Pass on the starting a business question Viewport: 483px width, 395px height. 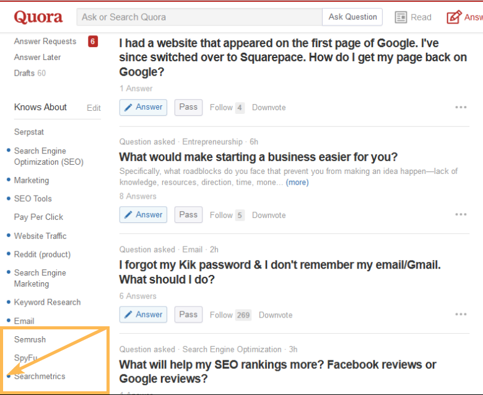pyautogui.click(x=188, y=215)
